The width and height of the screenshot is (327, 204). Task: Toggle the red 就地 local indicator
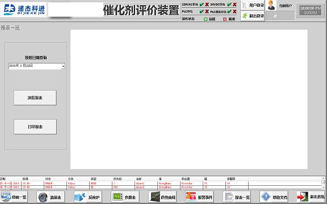coord(225,19)
